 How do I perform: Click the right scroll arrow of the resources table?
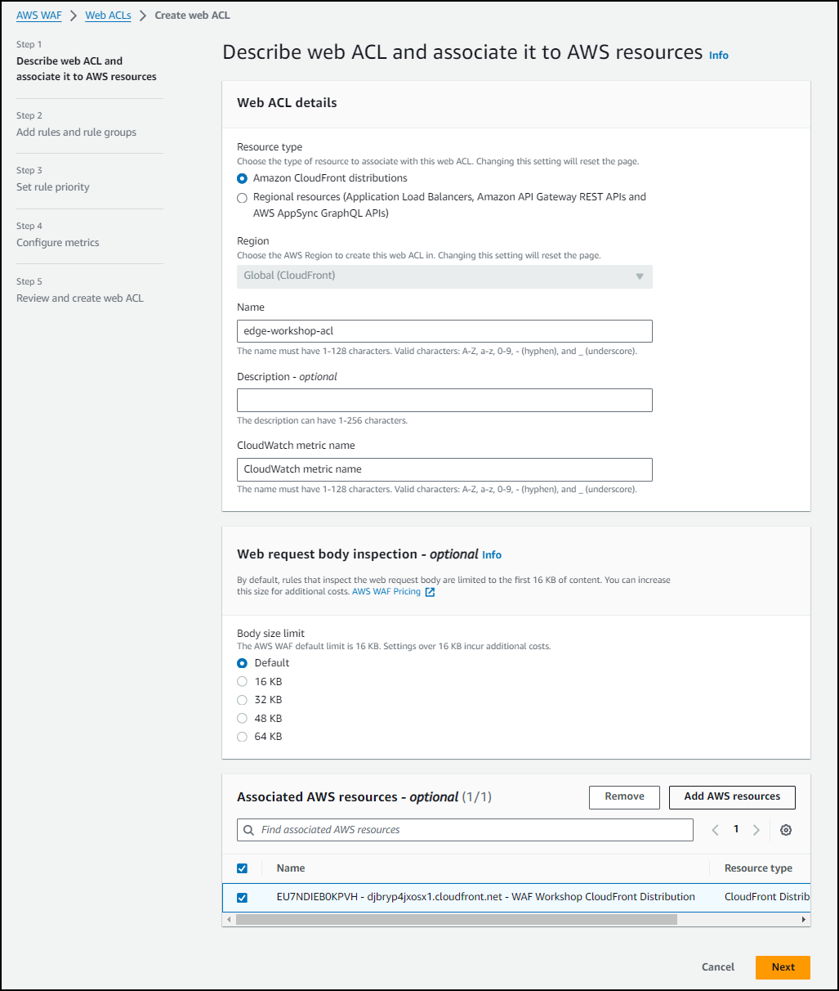point(804,920)
